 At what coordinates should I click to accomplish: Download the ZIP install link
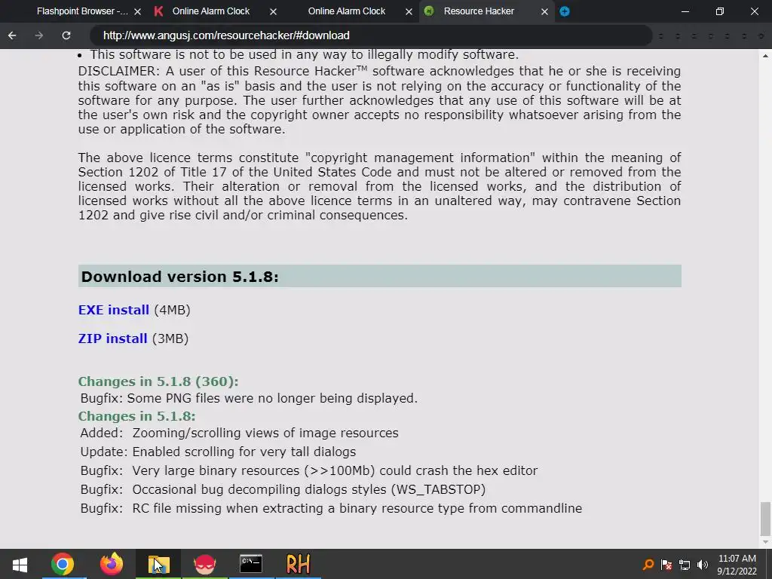(x=113, y=339)
